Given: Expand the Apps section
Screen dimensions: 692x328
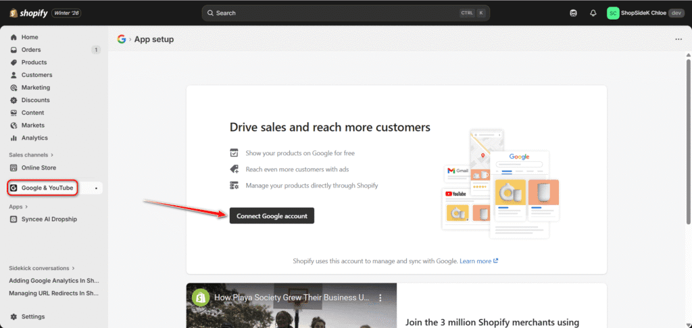Looking at the screenshot, I should pyautogui.click(x=18, y=207).
